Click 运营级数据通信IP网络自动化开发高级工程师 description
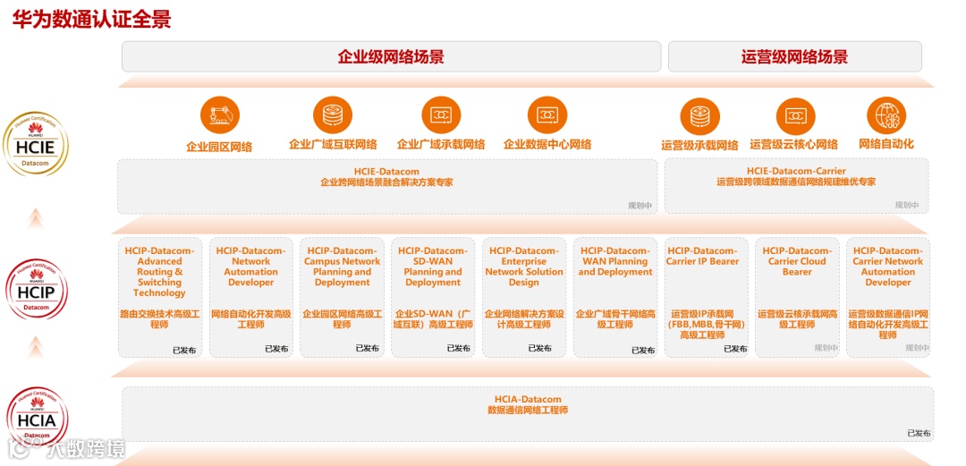The image size is (966, 466). click(888, 324)
